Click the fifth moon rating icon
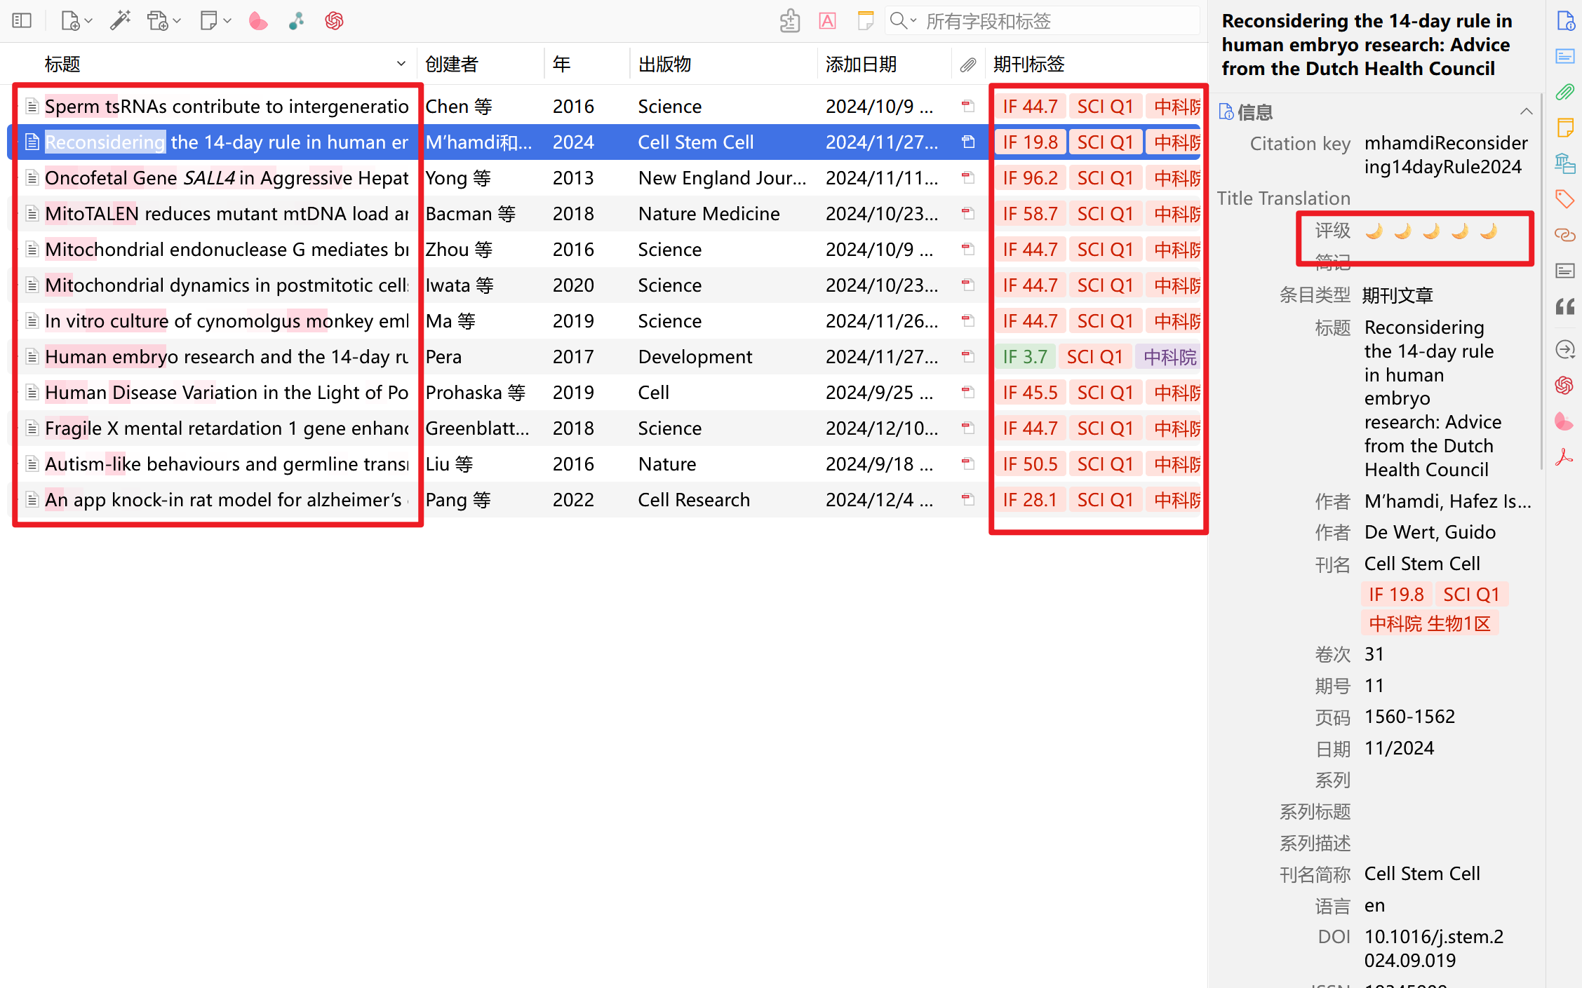The image size is (1582, 988). pyautogui.click(x=1487, y=231)
